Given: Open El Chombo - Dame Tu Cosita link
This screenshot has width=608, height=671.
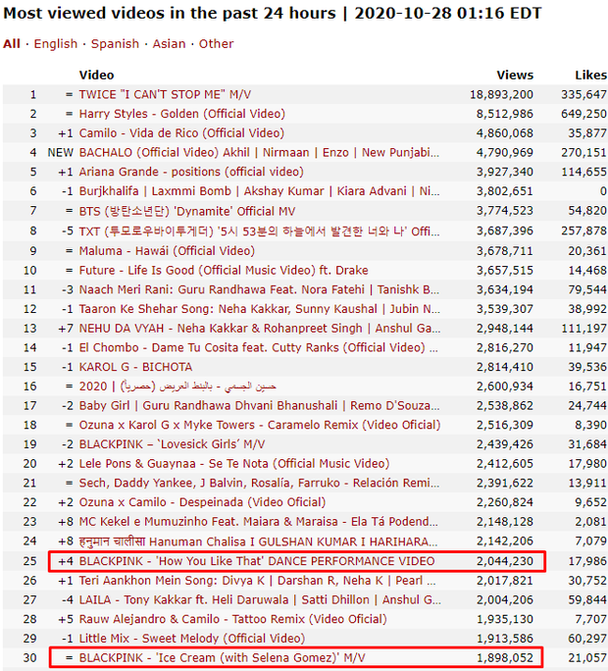Looking at the screenshot, I should point(259,347).
